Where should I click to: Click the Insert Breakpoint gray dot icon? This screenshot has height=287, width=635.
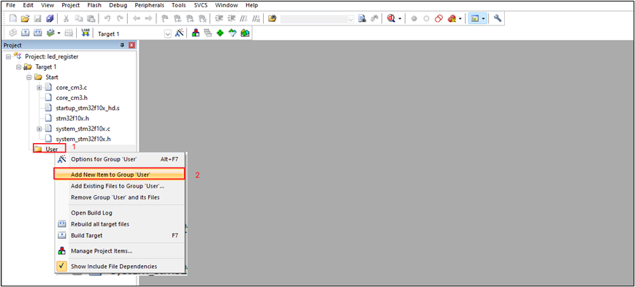click(414, 18)
